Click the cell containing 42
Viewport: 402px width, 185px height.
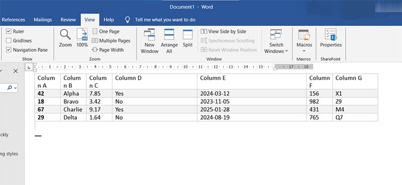point(48,94)
